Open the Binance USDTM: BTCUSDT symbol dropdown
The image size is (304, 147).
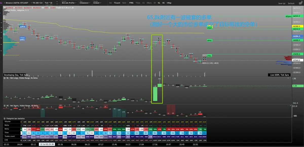coord(17,3)
